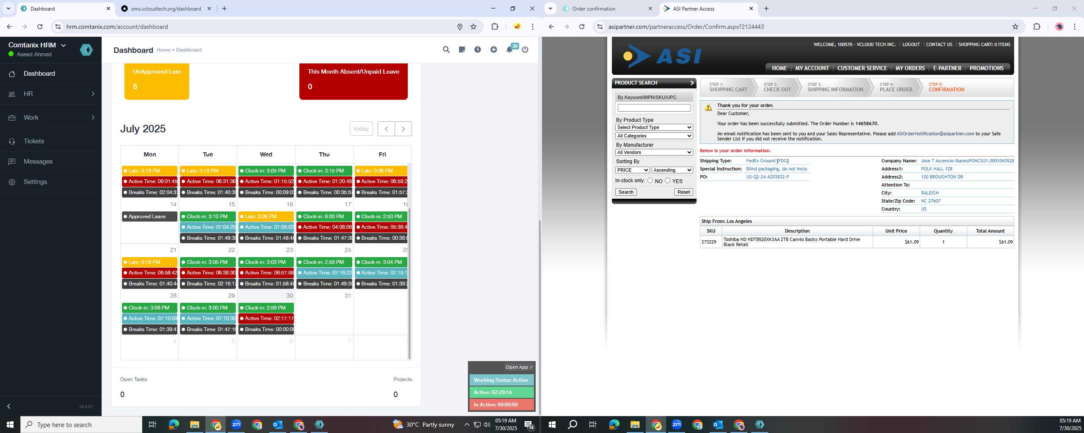Open the notifications bell showing 39

point(510,49)
